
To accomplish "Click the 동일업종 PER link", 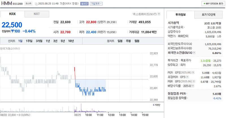I will click(x=177, y=93).
